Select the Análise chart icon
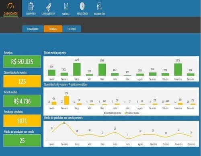The image size is (201, 156). pos(66,6)
